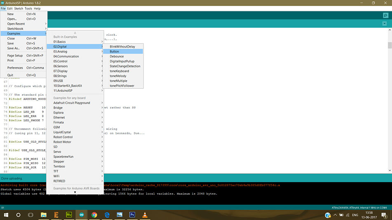Screen dimensions: 392x220
Task: Open the Button example sketch
Action: [123, 51]
